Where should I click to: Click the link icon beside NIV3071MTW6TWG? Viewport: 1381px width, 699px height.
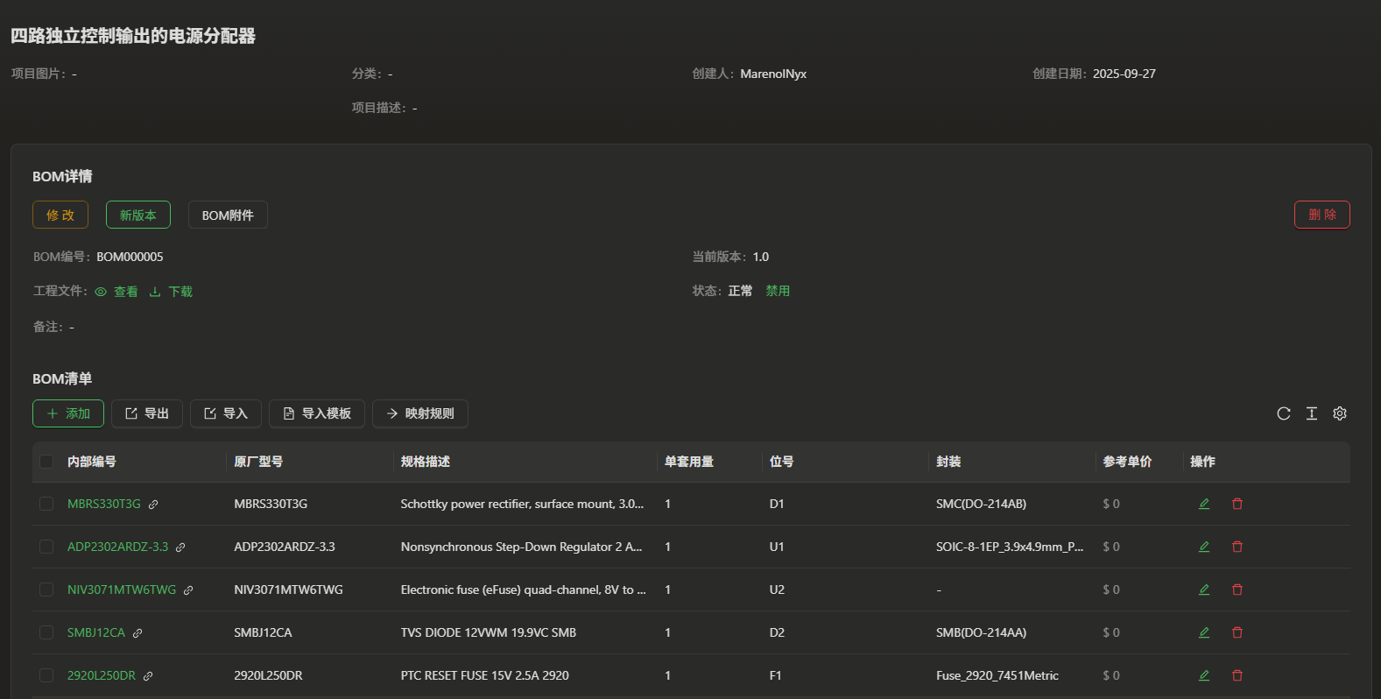pos(188,590)
